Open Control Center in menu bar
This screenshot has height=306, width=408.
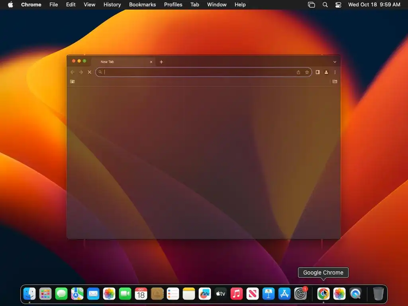pos(338,5)
